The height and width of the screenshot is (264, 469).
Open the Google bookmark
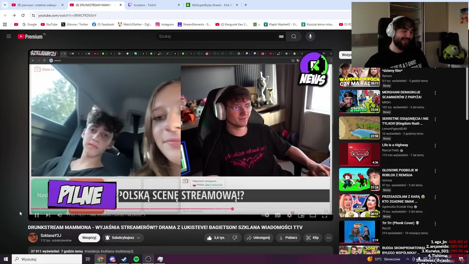(x=29, y=25)
